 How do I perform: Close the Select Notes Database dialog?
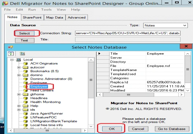[186, 46]
